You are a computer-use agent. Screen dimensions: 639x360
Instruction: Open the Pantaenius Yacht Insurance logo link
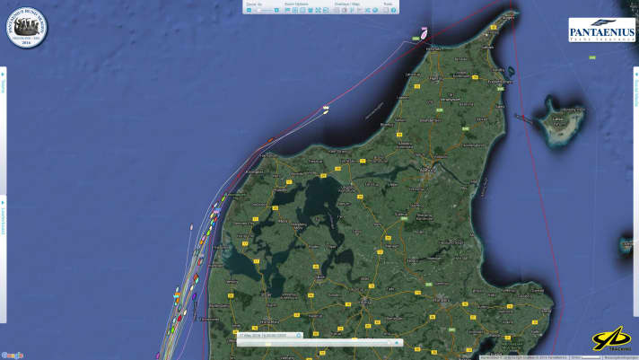point(600,31)
